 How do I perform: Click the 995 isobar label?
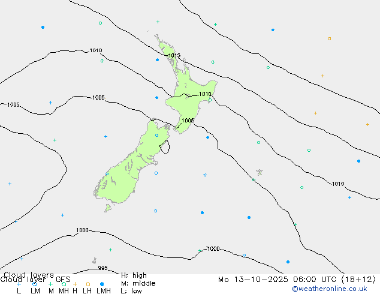(x=102, y=268)
